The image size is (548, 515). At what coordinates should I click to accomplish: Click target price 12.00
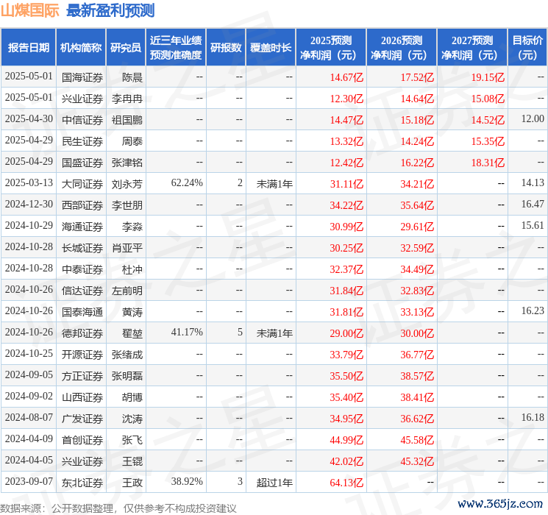[x=533, y=119]
